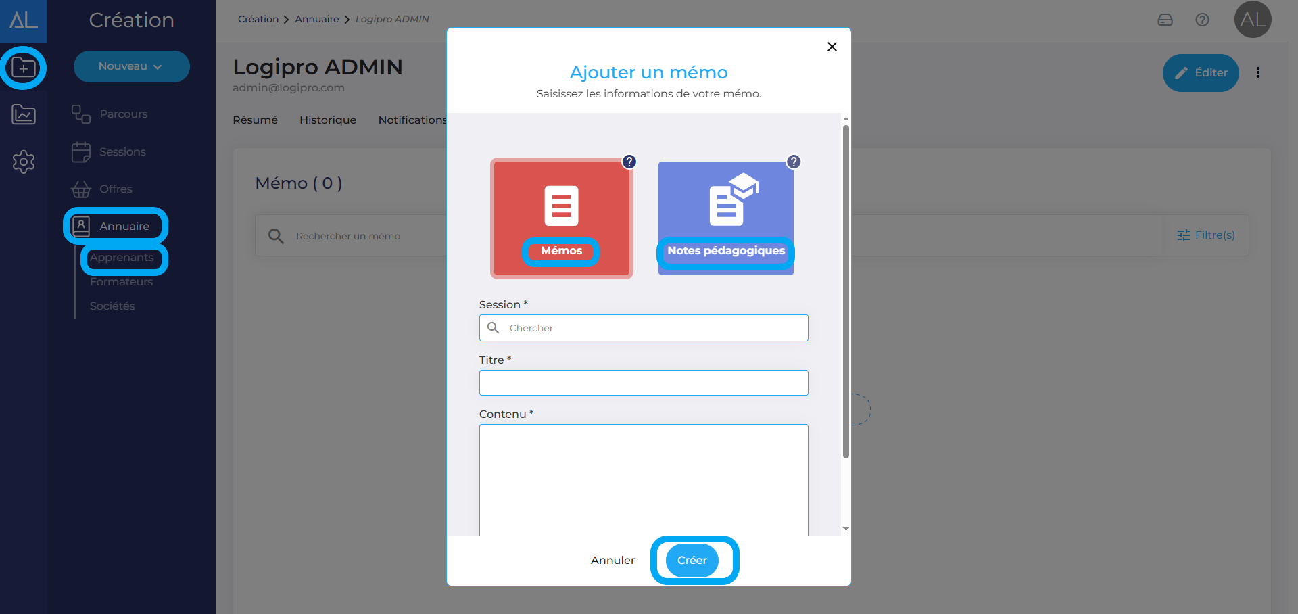Close the Ajouter un mémo dialog
This screenshot has width=1298, height=614.
pyautogui.click(x=832, y=47)
